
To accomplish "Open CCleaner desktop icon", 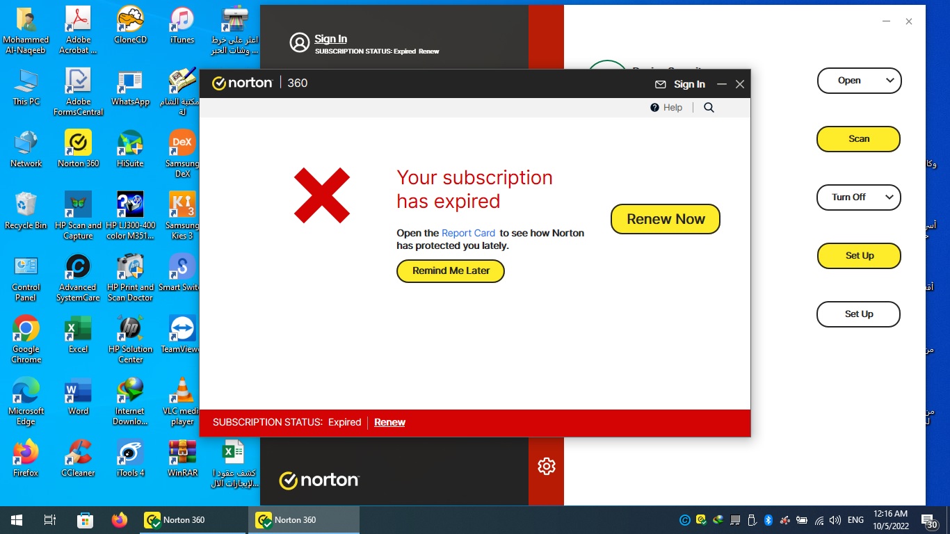I will pos(78,458).
